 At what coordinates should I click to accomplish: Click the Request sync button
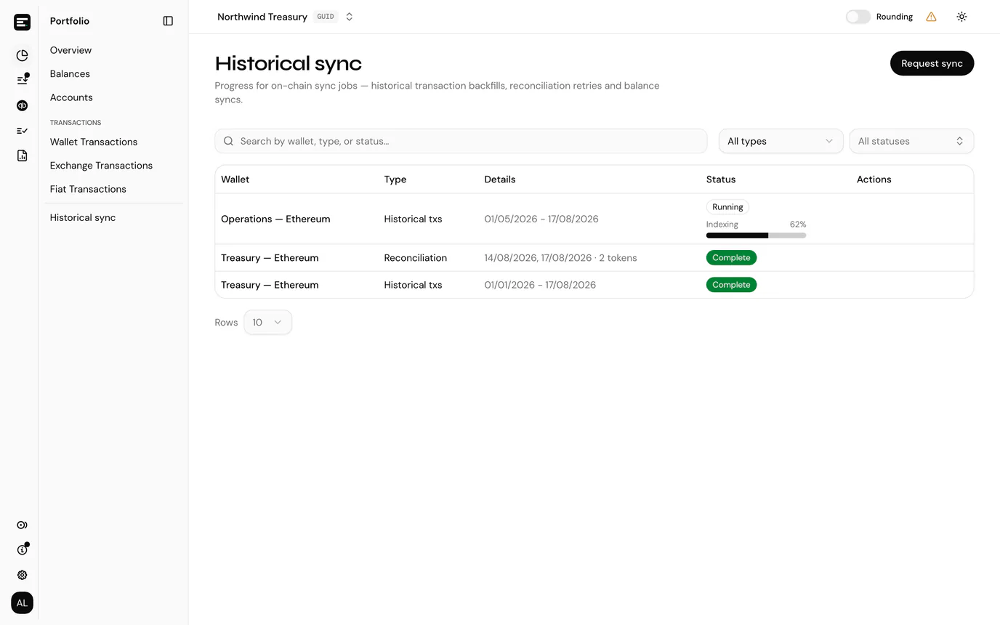point(932,63)
